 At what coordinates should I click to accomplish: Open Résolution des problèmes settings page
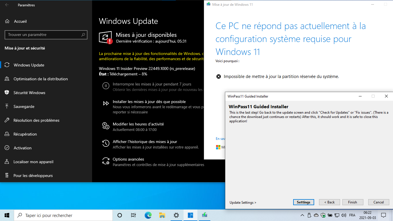(46, 120)
